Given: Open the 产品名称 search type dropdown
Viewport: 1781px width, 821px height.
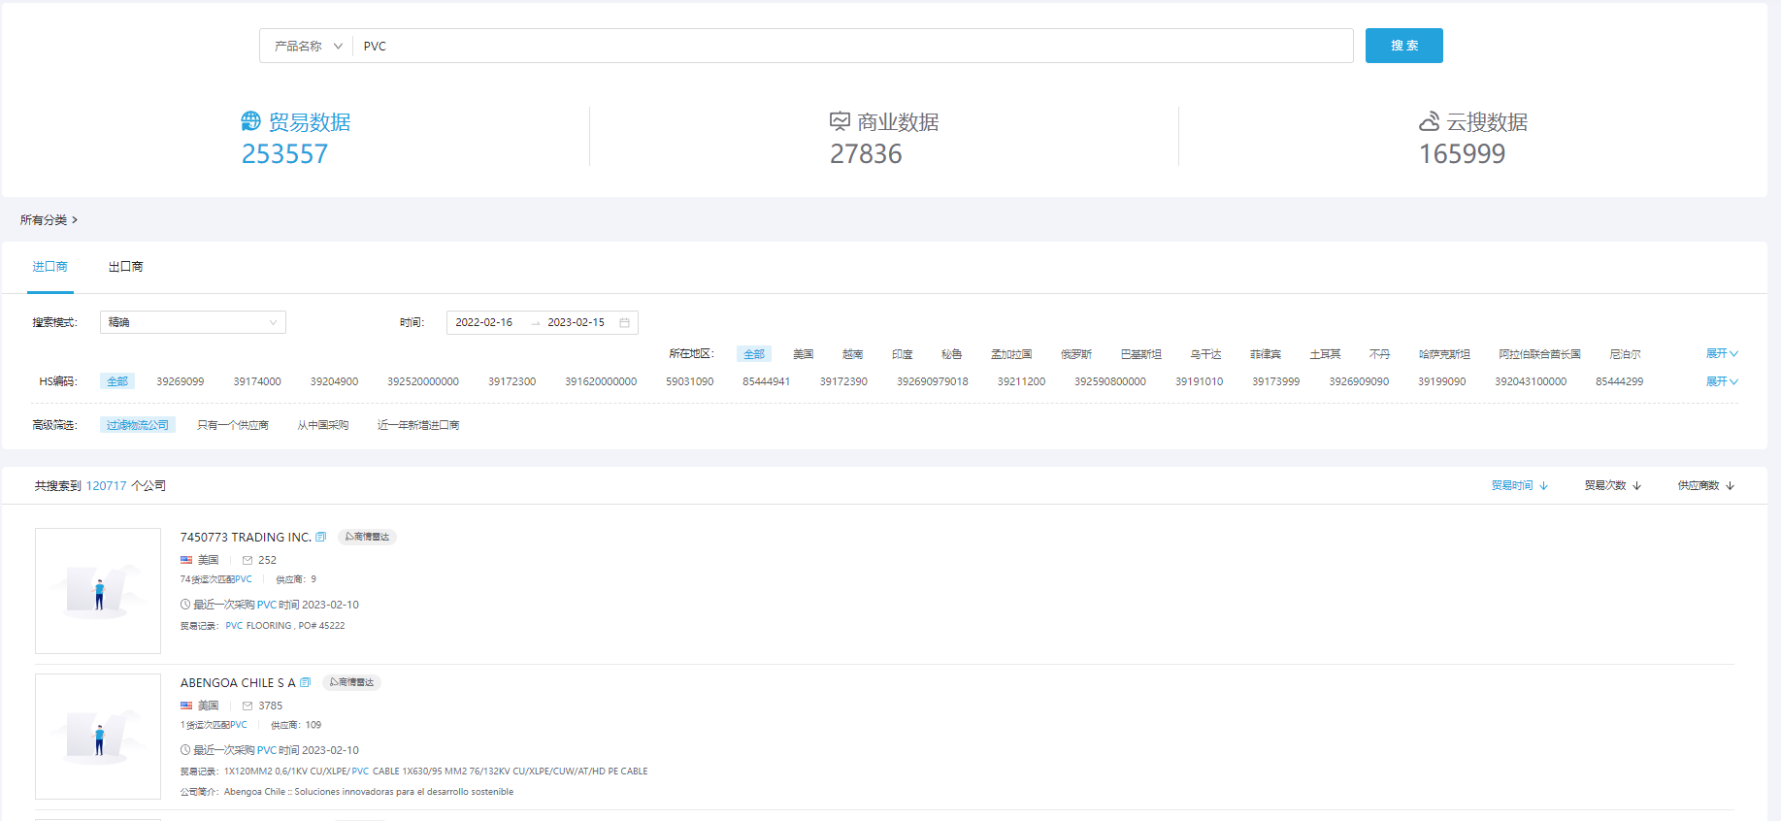Looking at the screenshot, I should (x=308, y=46).
